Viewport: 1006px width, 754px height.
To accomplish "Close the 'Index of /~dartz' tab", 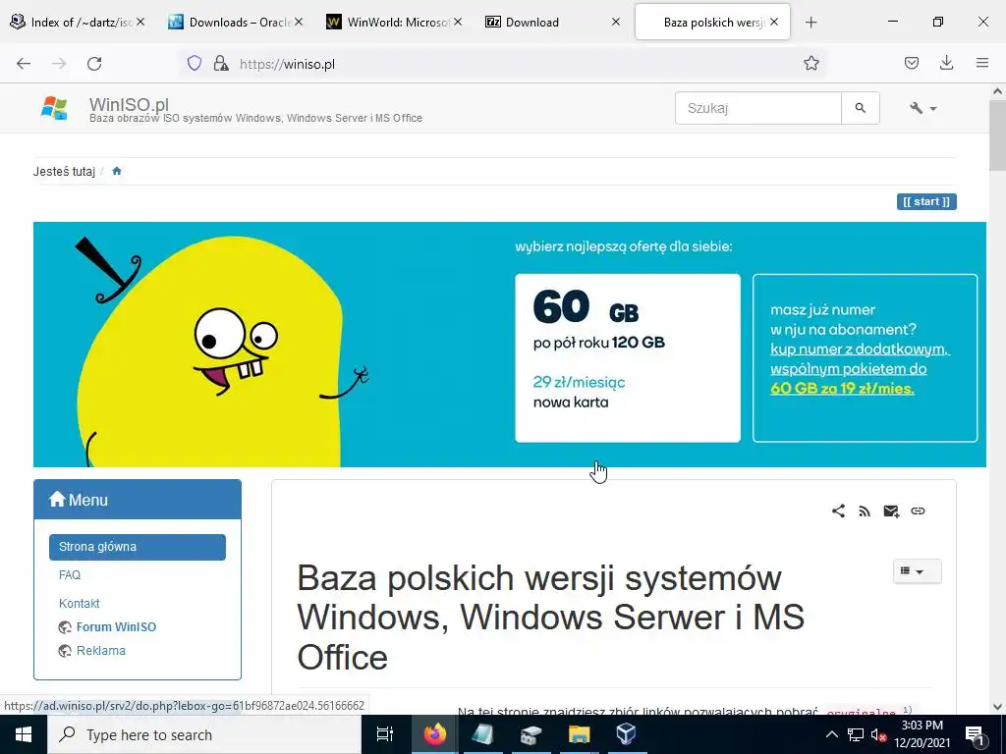I will 140,22.
